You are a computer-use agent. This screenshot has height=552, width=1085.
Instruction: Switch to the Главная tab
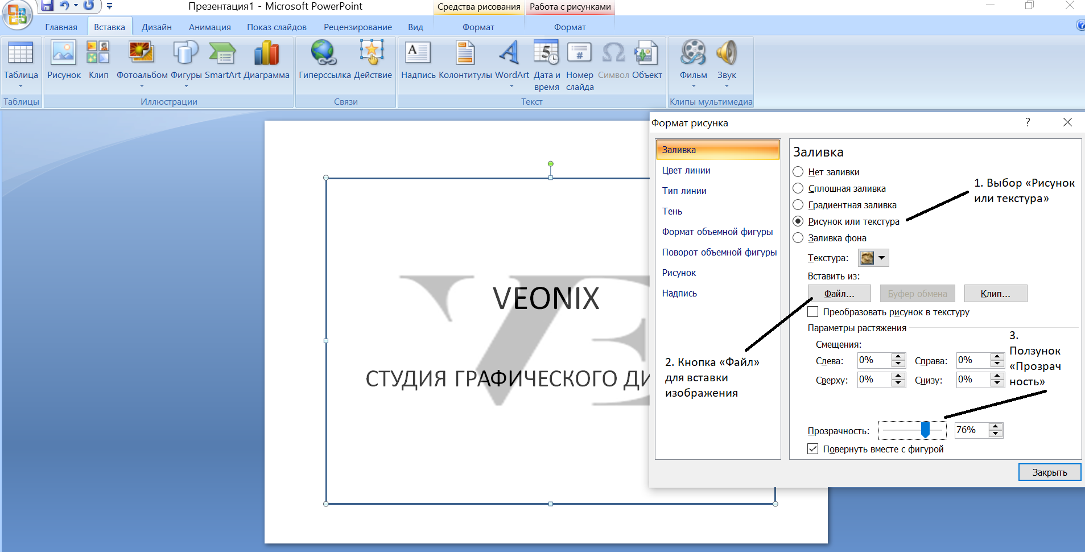[x=61, y=27]
